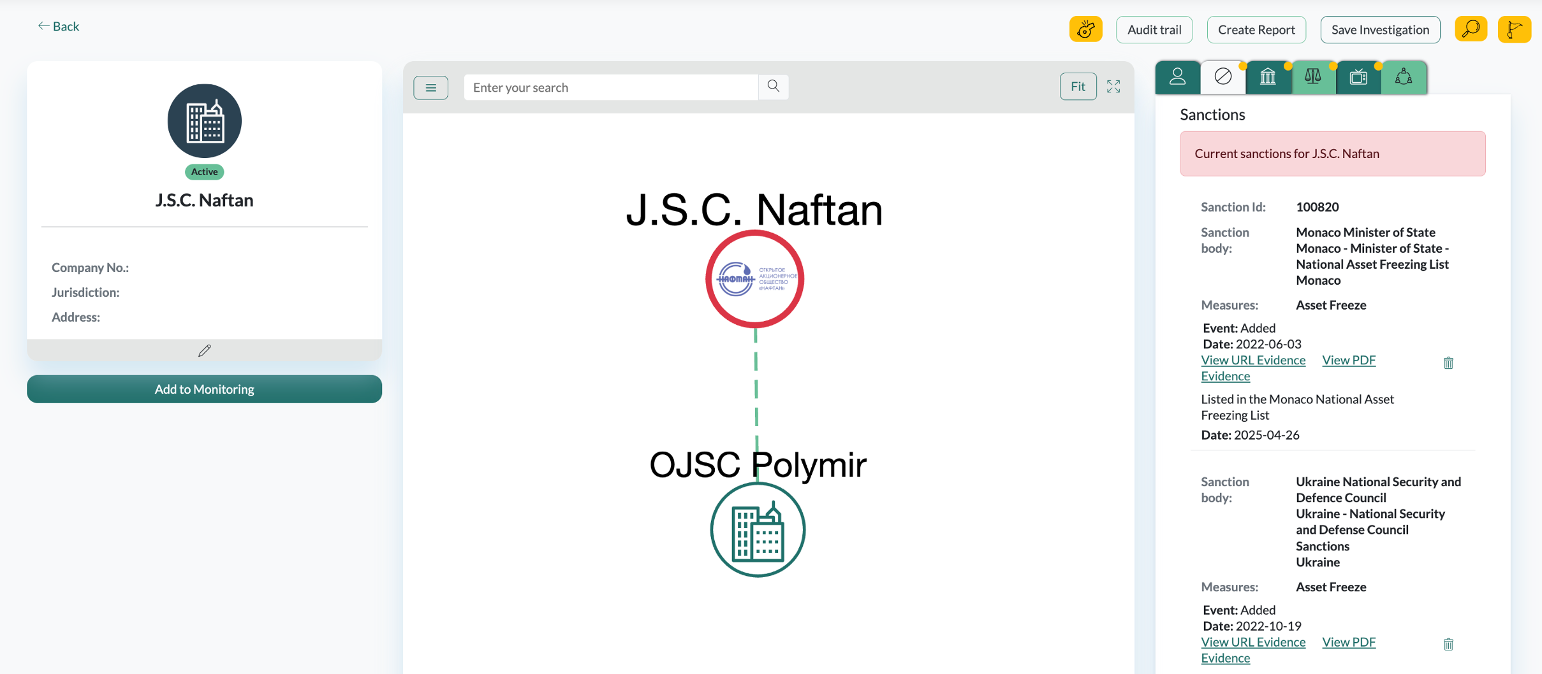Click the search magnifier in graph bar
The height and width of the screenshot is (674, 1542).
[x=773, y=87]
